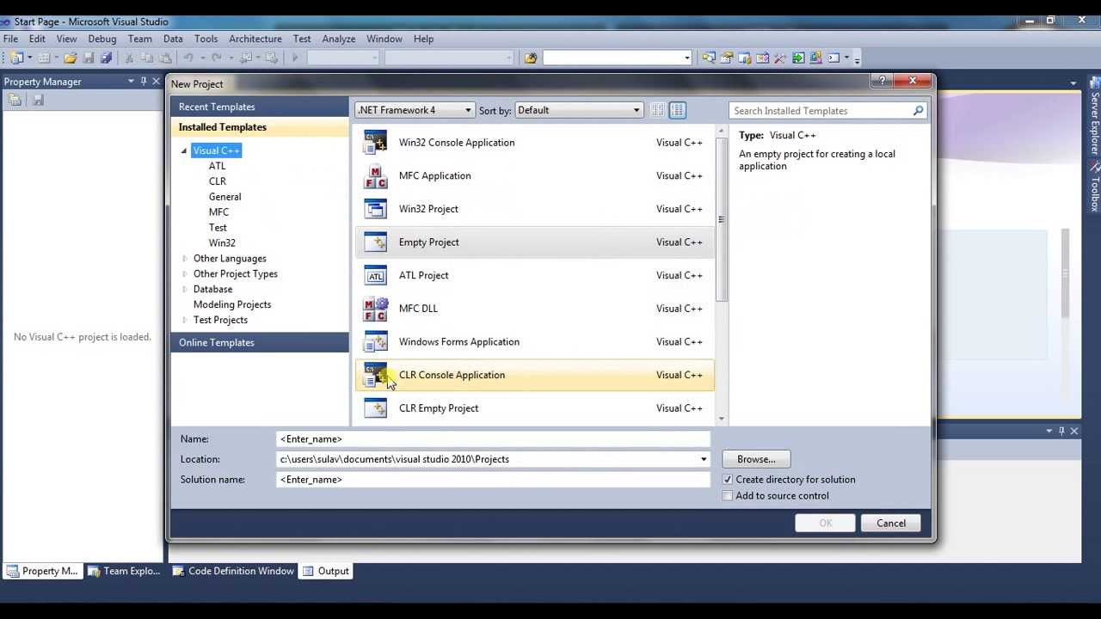Select the Recent Templates section

tap(260, 107)
